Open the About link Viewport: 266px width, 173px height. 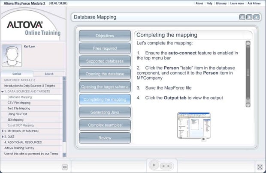(x=199, y=3)
